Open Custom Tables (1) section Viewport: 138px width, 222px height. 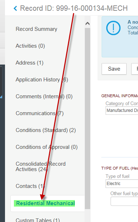point(37,220)
